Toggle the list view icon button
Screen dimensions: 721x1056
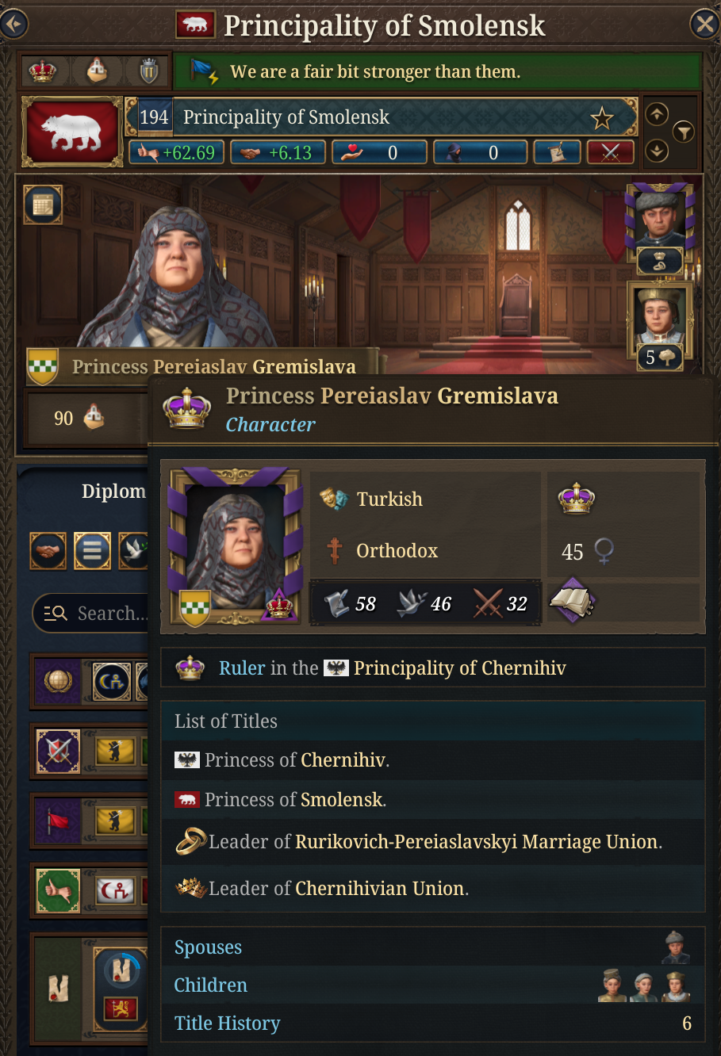pos(92,549)
